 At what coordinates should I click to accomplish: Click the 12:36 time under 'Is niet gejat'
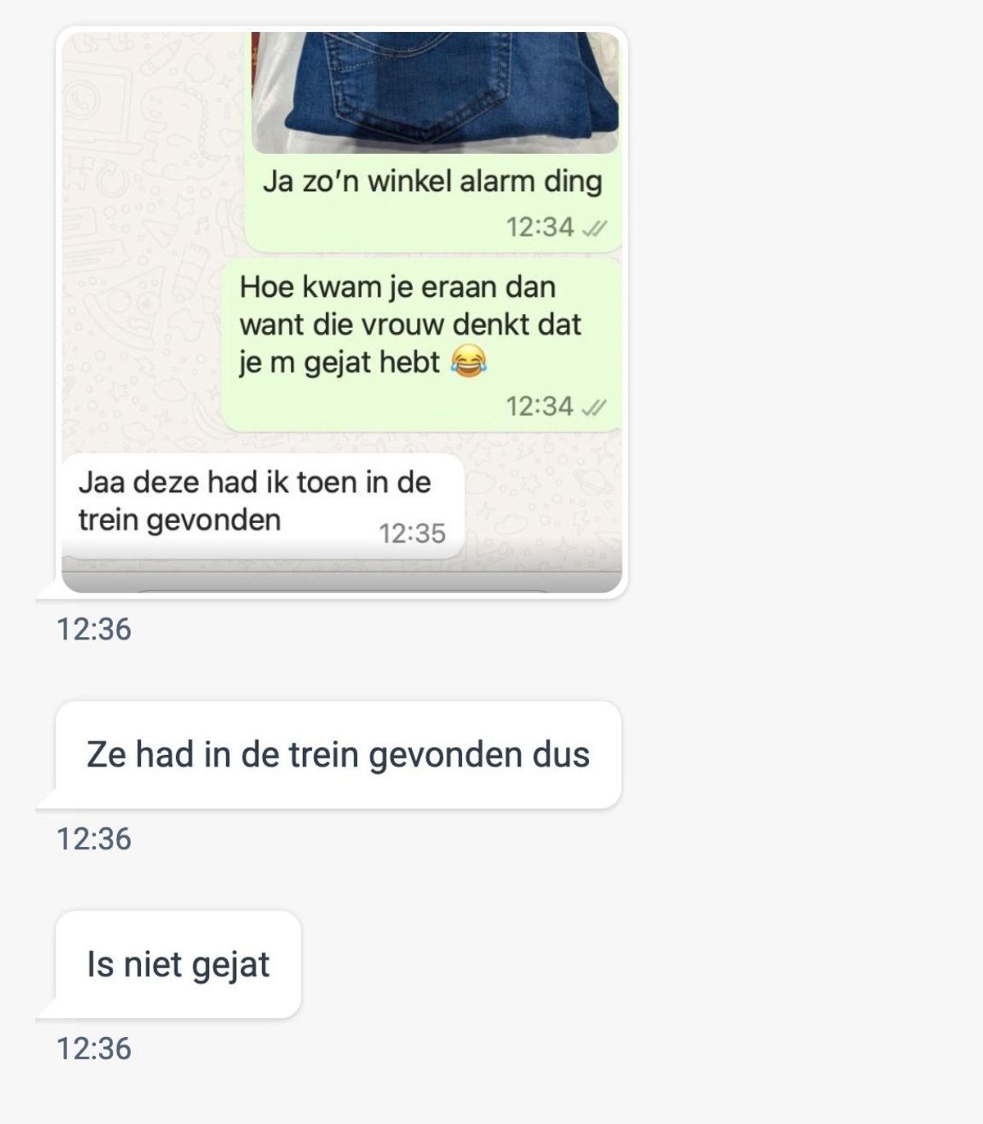coord(93,1049)
